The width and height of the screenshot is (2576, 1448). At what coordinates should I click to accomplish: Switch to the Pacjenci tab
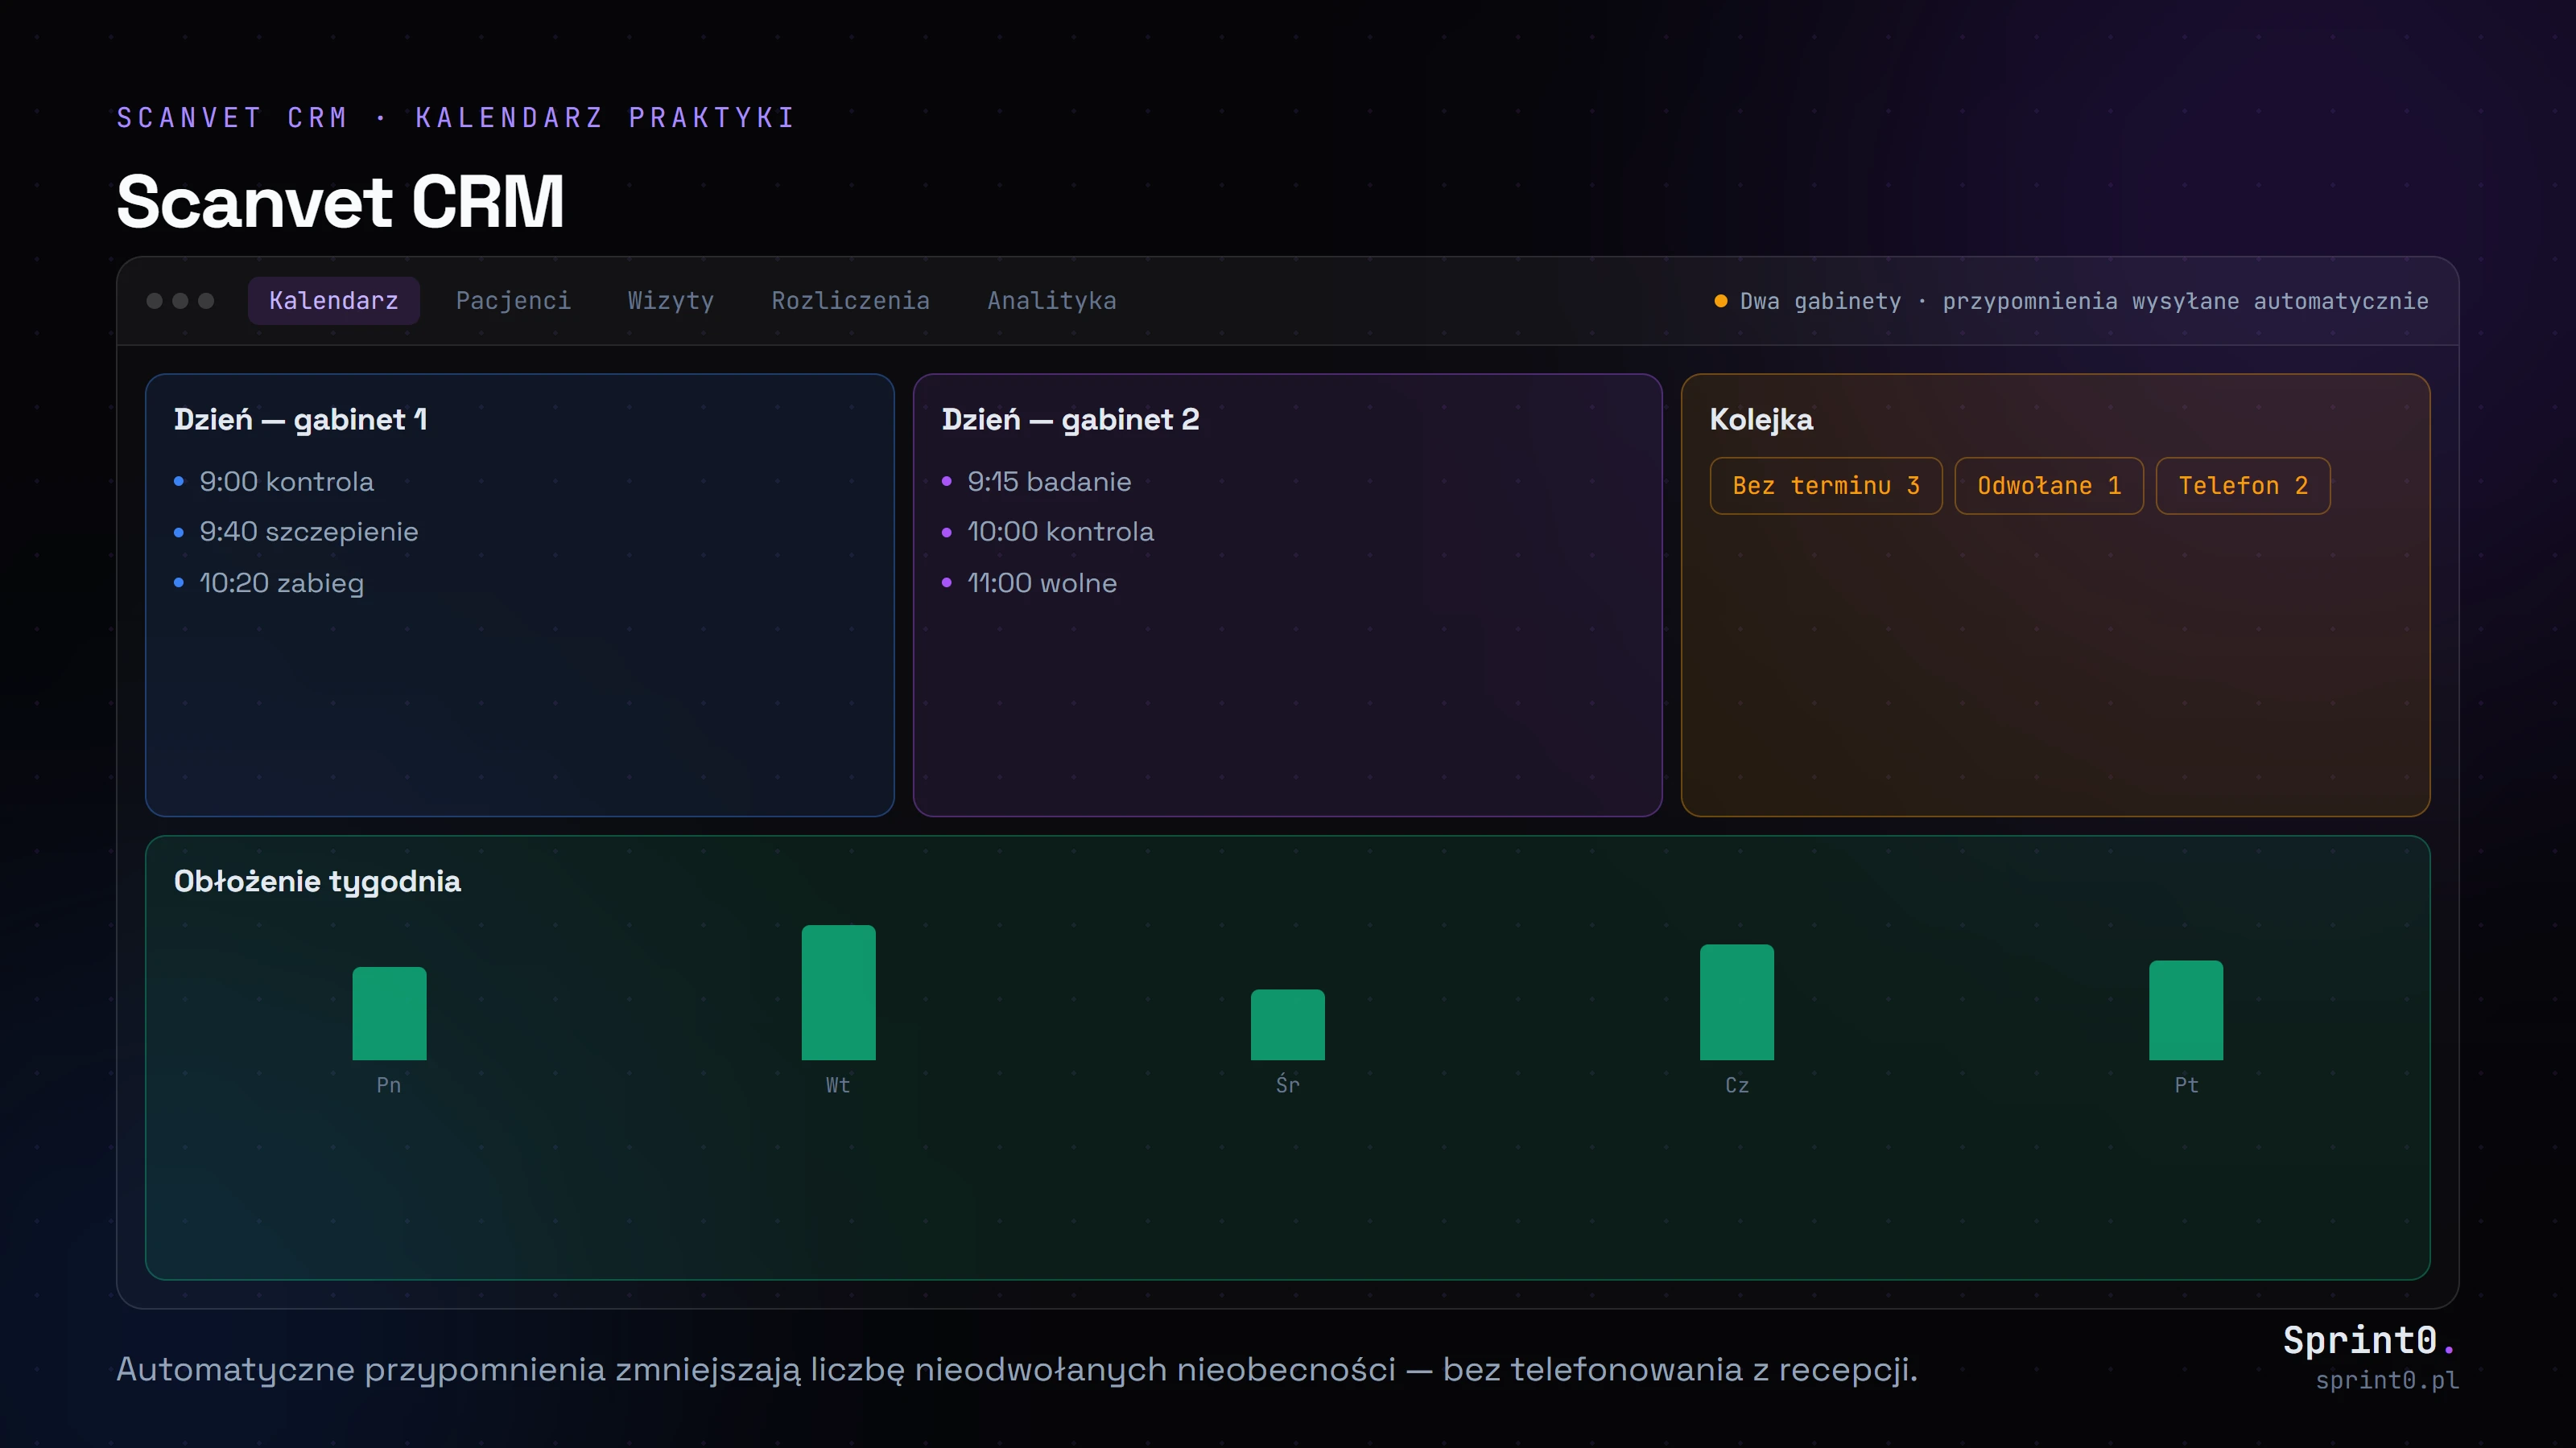click(513, 301)
